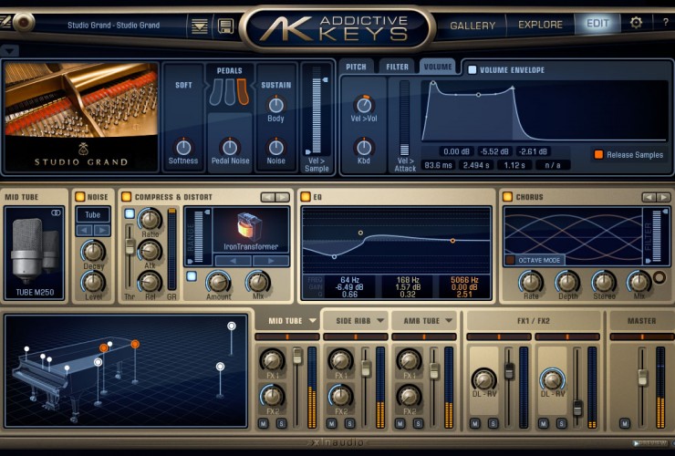Select the Edit page tab

coord(597,24)
